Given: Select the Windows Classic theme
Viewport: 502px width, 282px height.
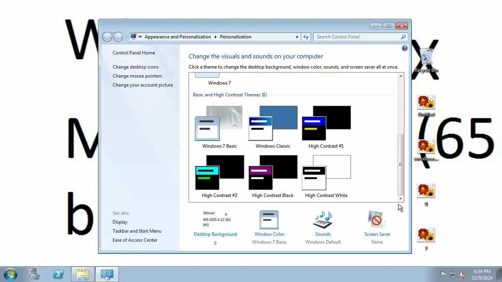Looking at the screenshot, I should tap(273, 127).
